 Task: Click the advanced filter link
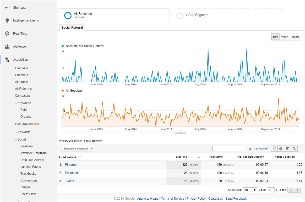pyautogui.click(x=261, y=149)
